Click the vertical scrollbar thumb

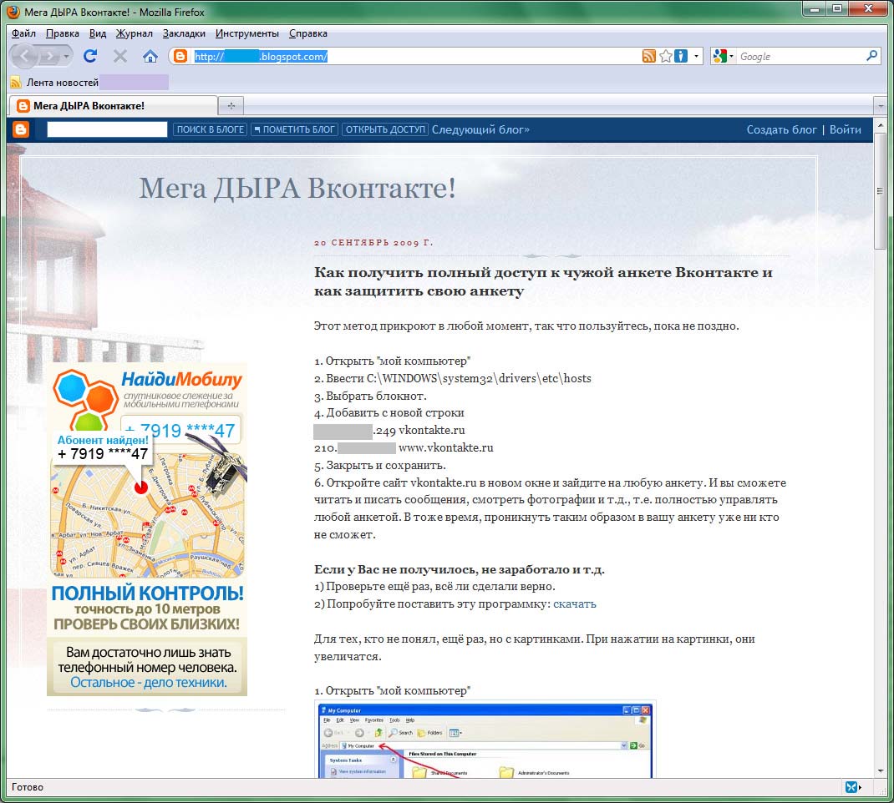pyautogui.click(x=881, y=191)
